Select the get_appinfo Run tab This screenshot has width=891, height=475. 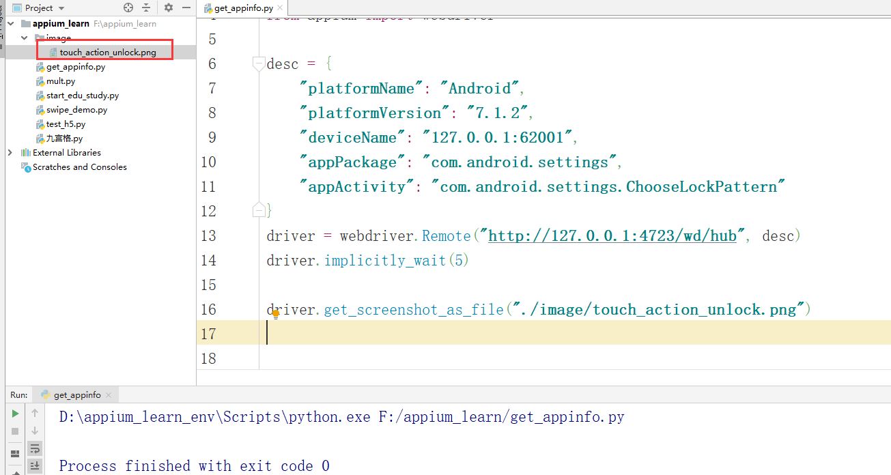pyautogui.click(x=77, y=394)
